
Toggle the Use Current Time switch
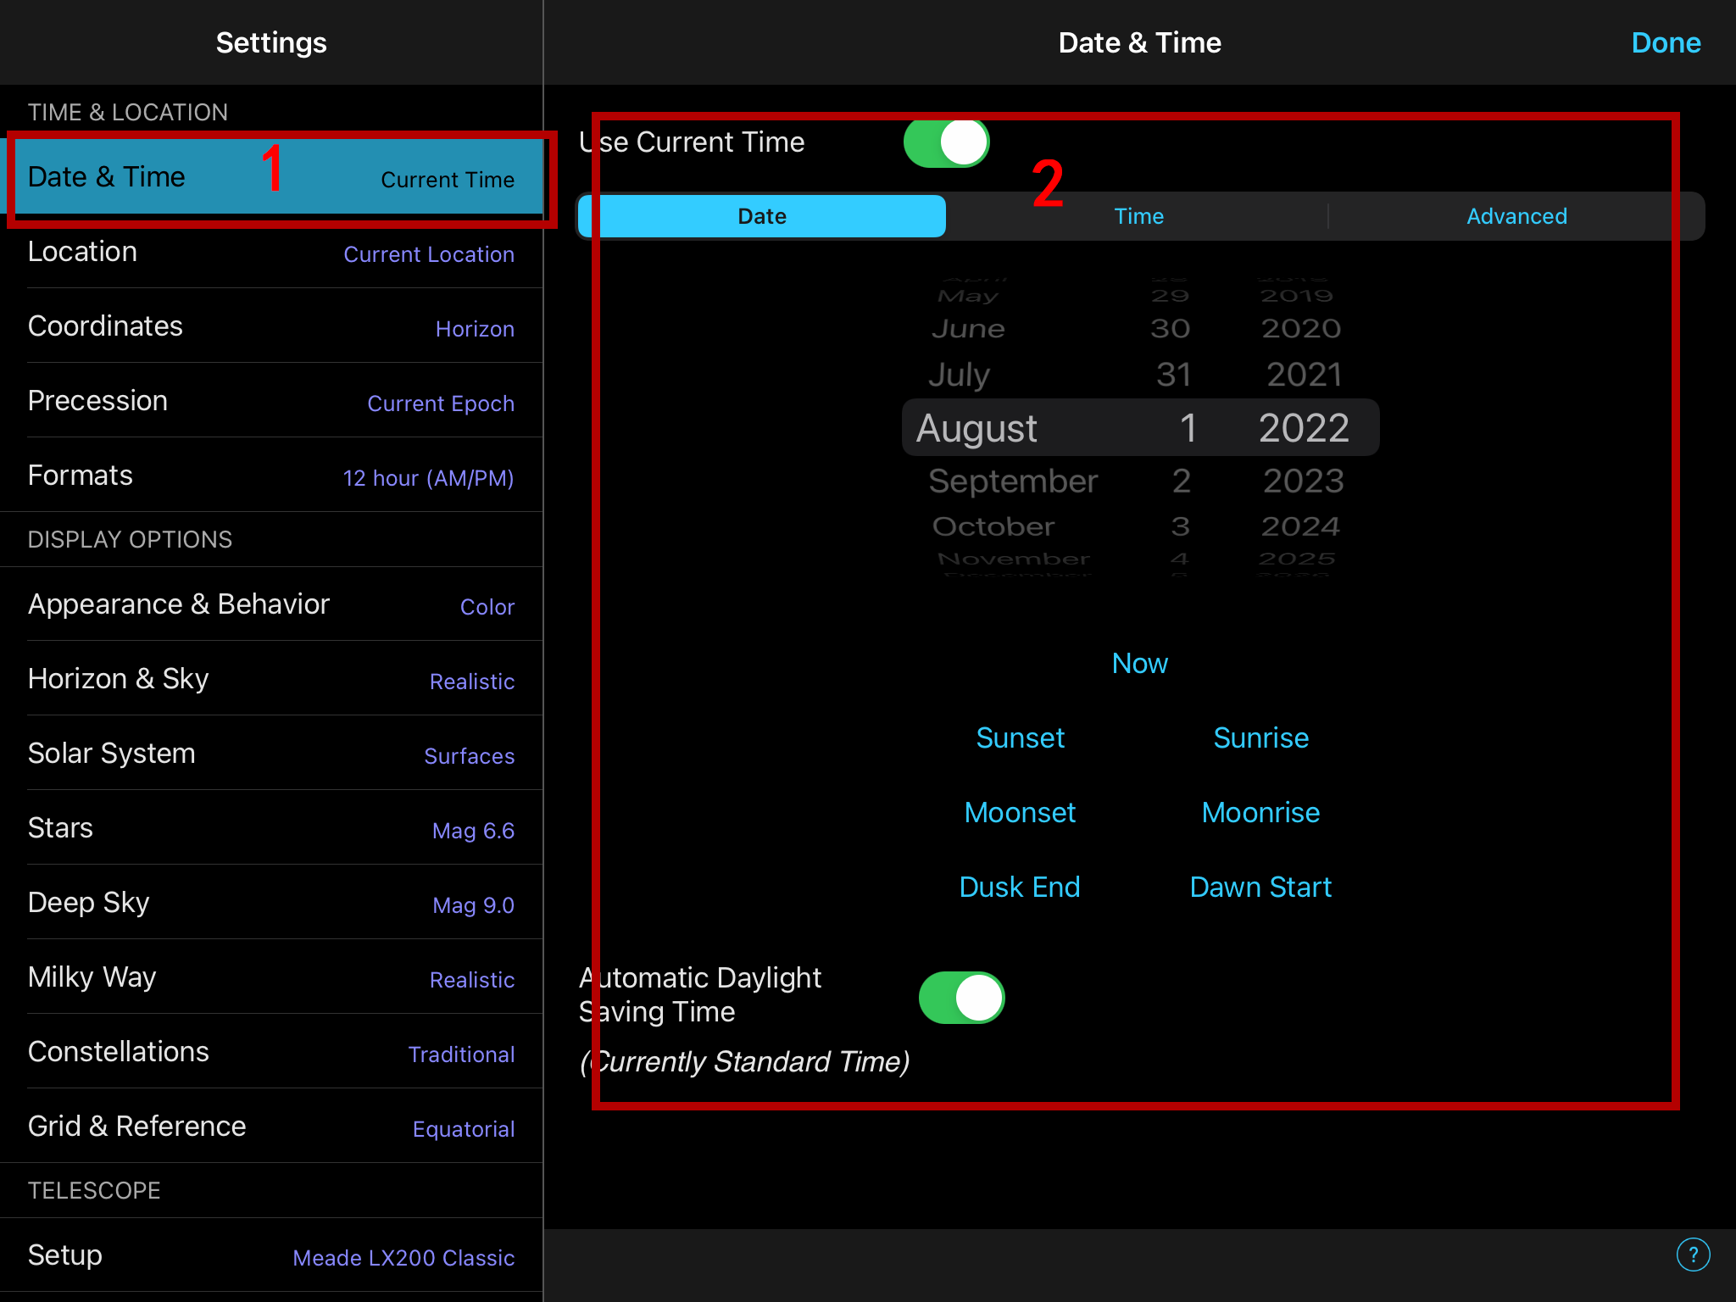[946, 142]
